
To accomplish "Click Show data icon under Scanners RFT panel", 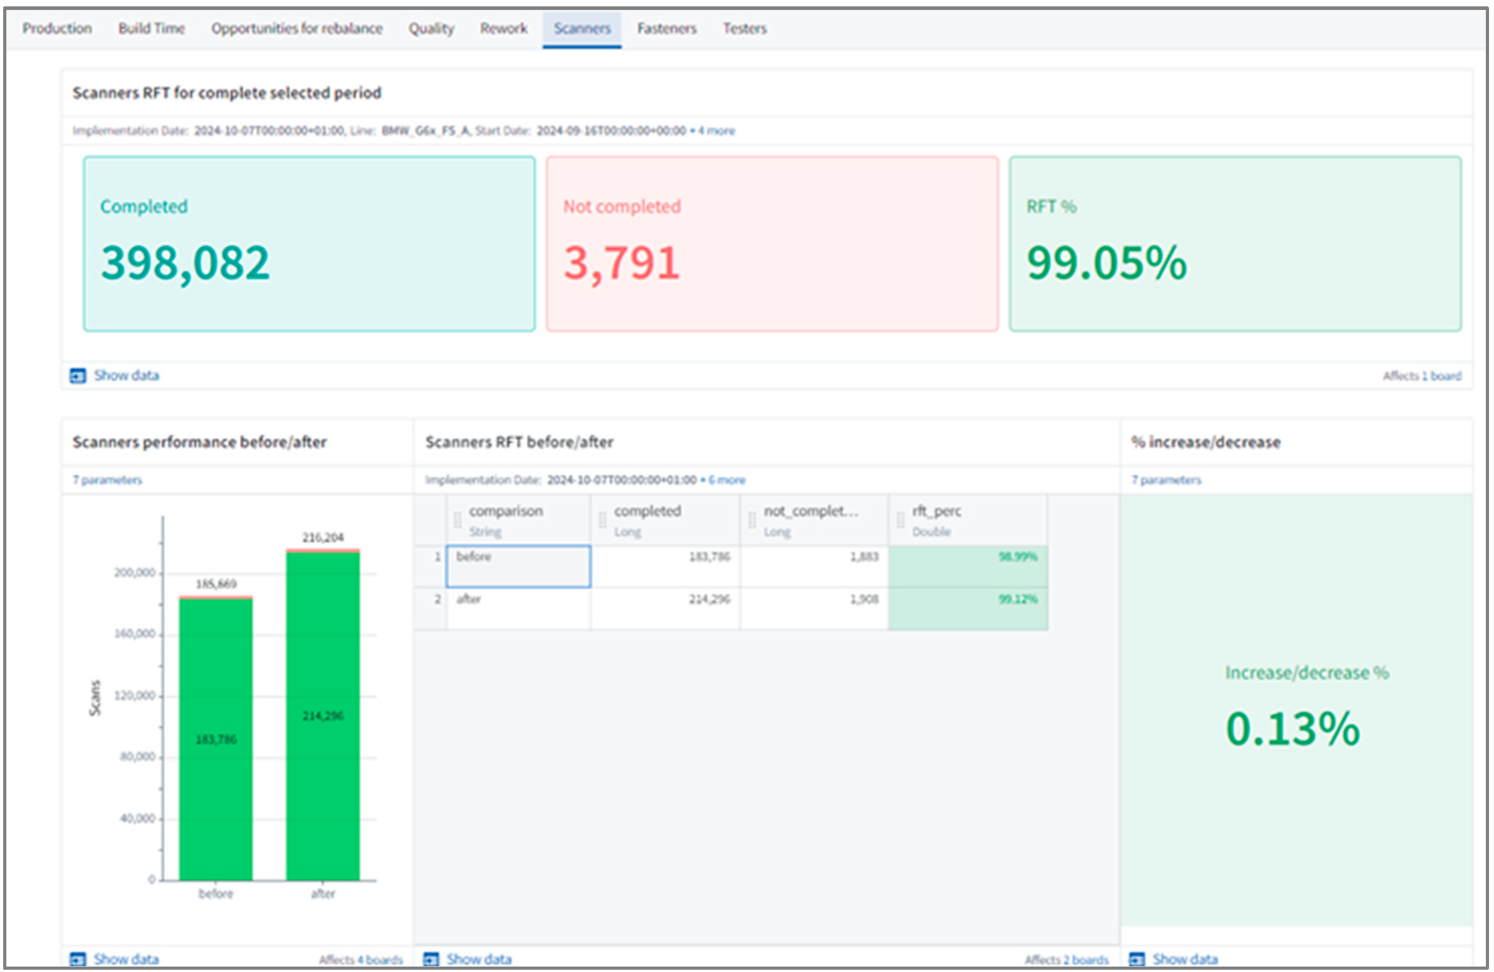I will click(x=77, y=375).
